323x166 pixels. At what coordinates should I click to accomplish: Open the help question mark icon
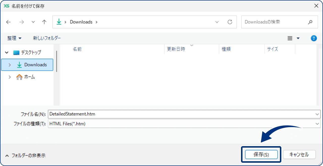pyautogui.click(x=313, y=38)
